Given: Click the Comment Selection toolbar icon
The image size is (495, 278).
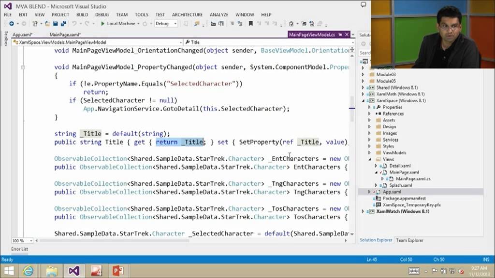Looking at the screenshot, I should 232,24.
